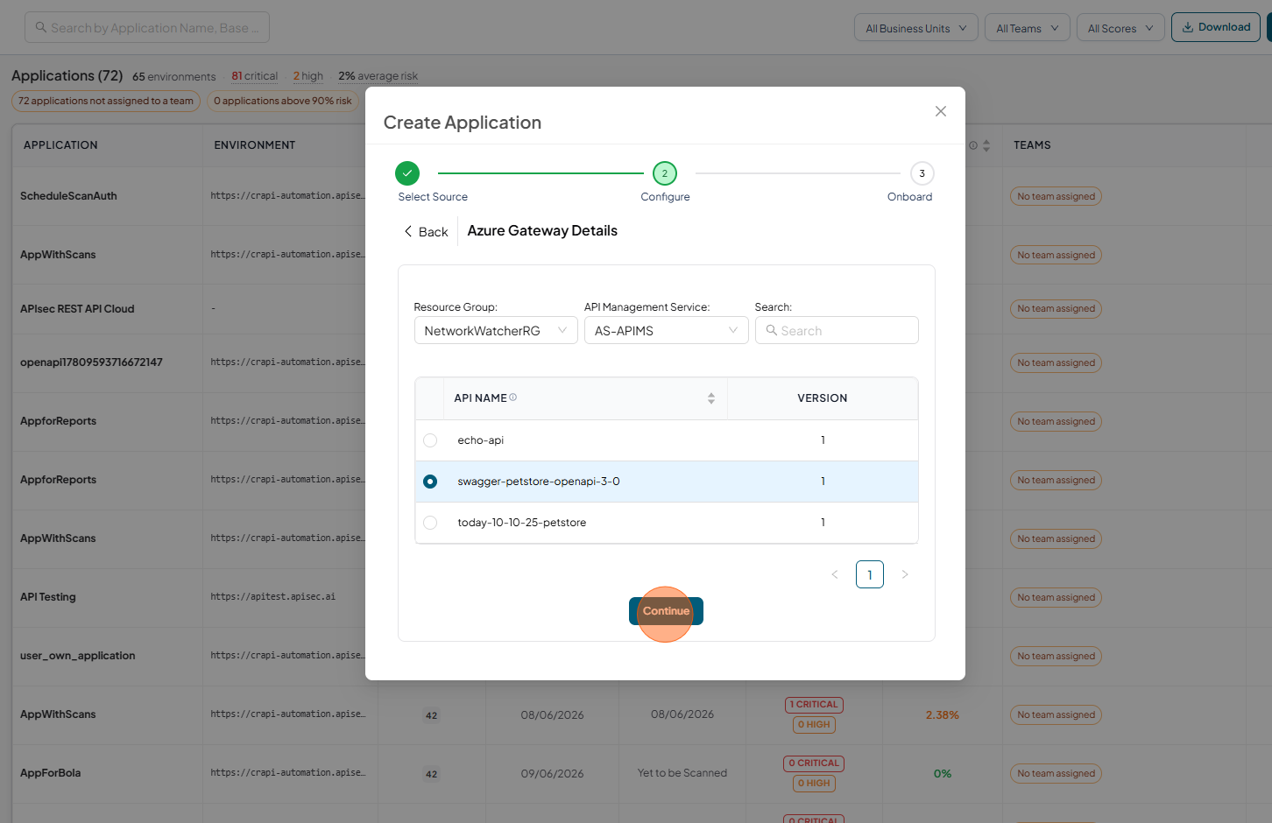Click the Select Source completed checkmark step
This screenshot has height=823, width=1272.
tap(407, 173)
